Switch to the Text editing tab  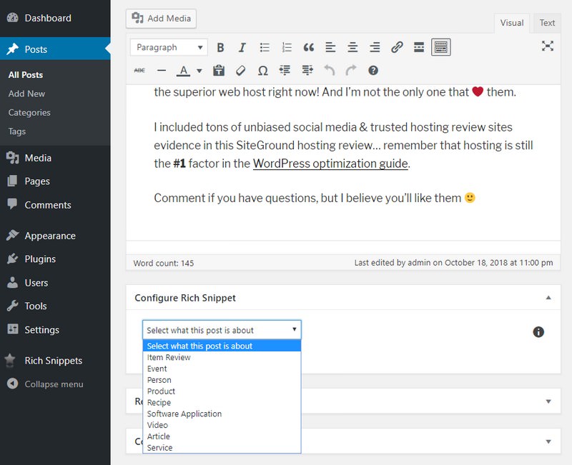click(x=547, y=23)
